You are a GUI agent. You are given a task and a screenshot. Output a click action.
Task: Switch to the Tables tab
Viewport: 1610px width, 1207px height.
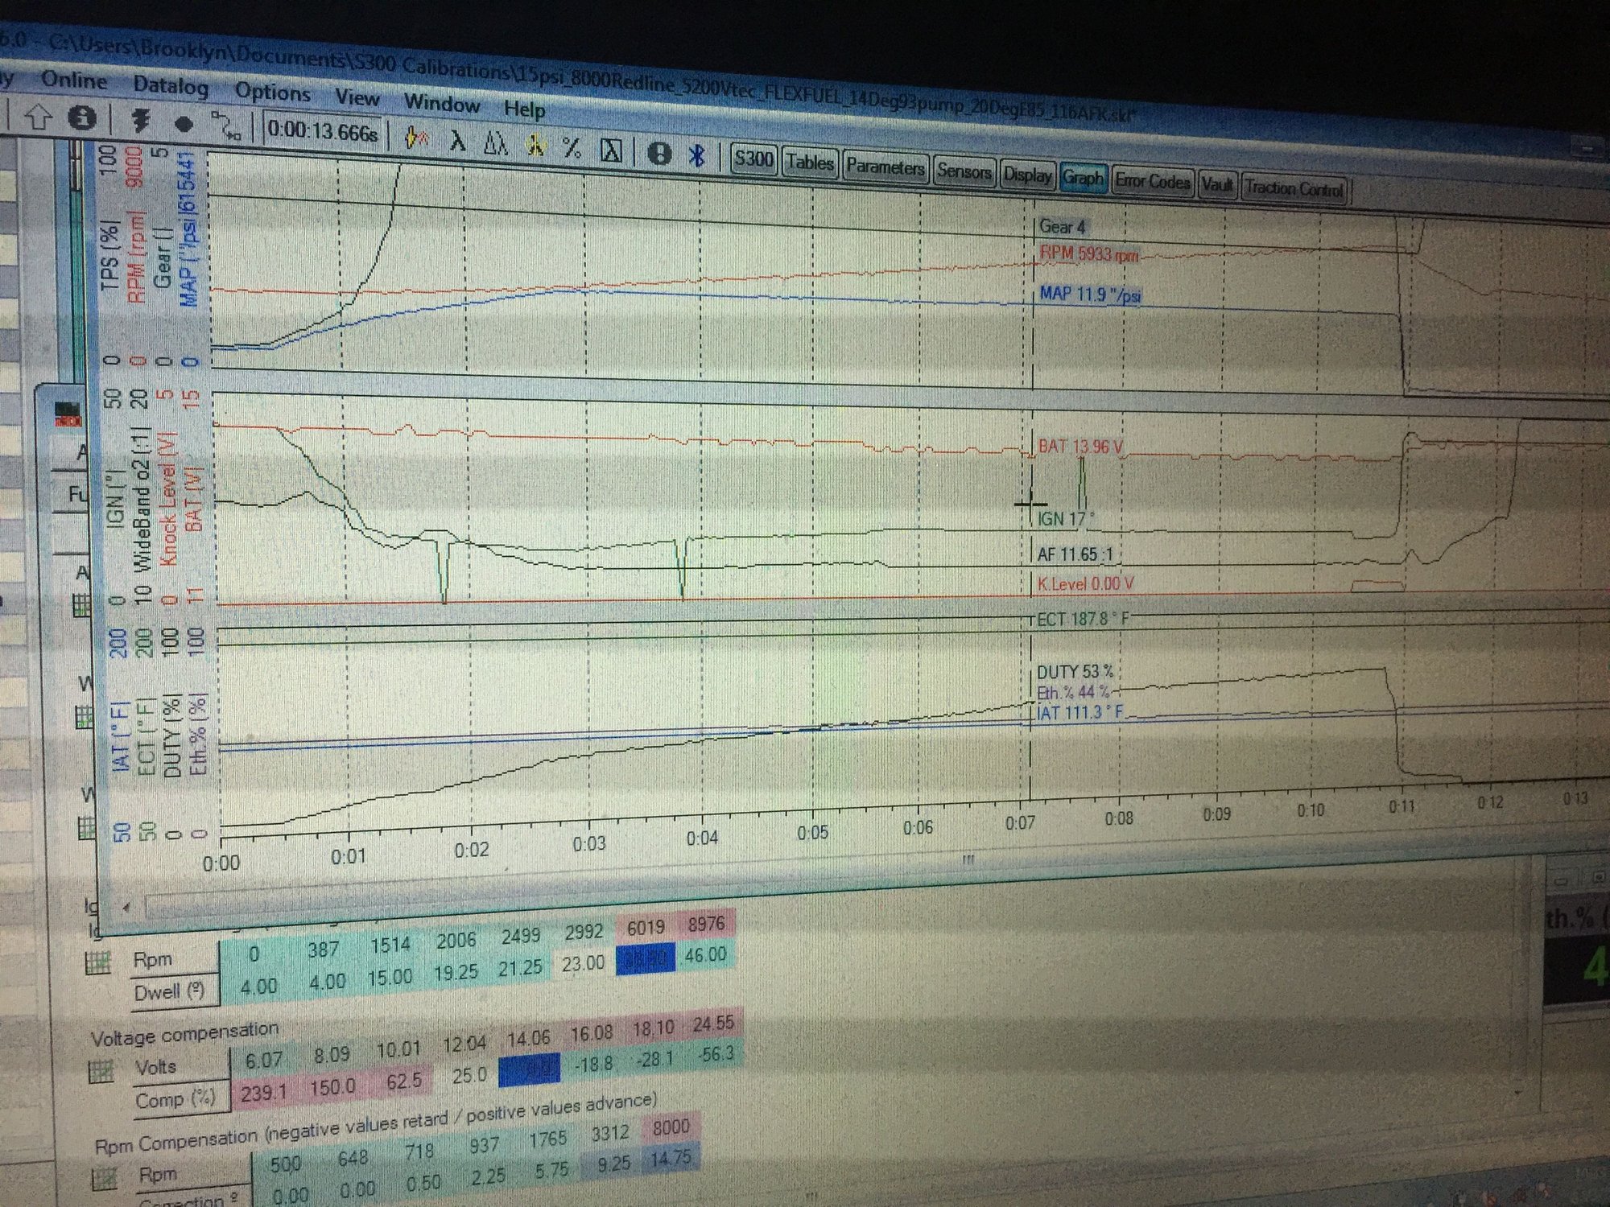click(x=809, y=163)
